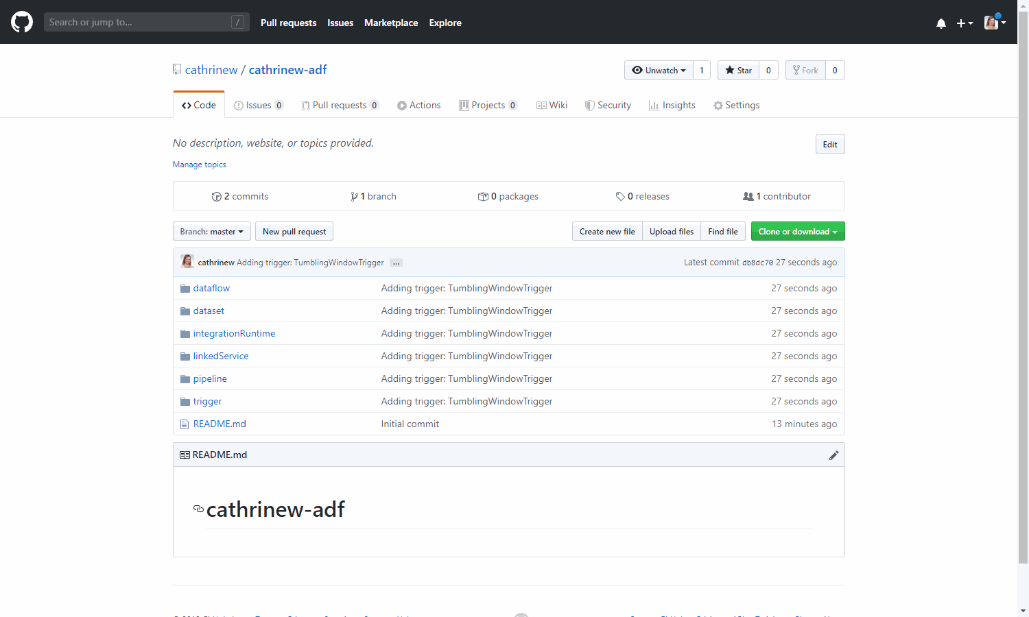This screenshot has width=1029, height=617.
Task: Click the commit author avatar
Action: (x=187, y=262)
